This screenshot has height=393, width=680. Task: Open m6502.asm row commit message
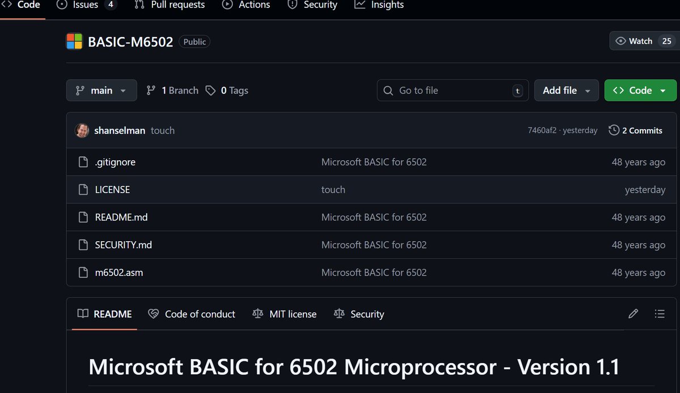point(374,273)
